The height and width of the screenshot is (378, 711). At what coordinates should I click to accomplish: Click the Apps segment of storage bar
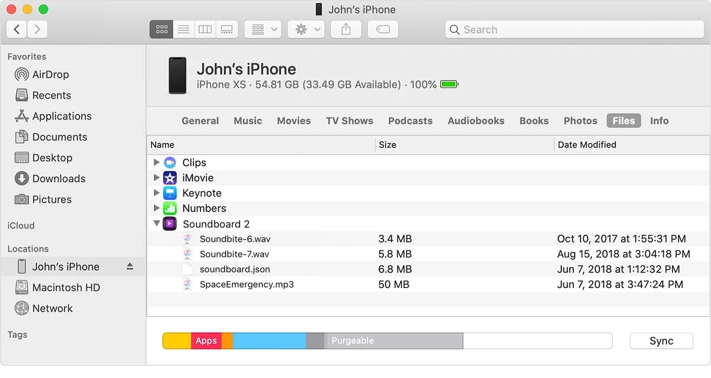206,341
